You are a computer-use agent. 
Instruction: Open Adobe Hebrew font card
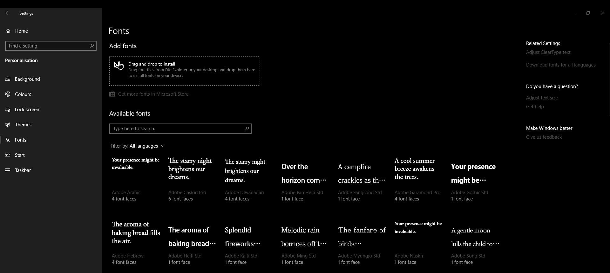(136, 243)
